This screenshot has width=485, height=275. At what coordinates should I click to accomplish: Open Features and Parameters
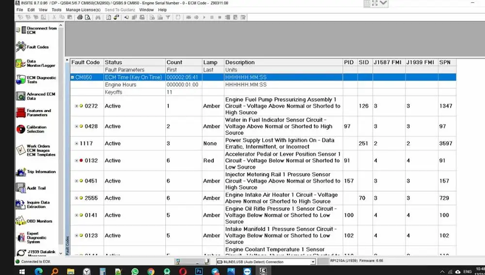point(34,113)
